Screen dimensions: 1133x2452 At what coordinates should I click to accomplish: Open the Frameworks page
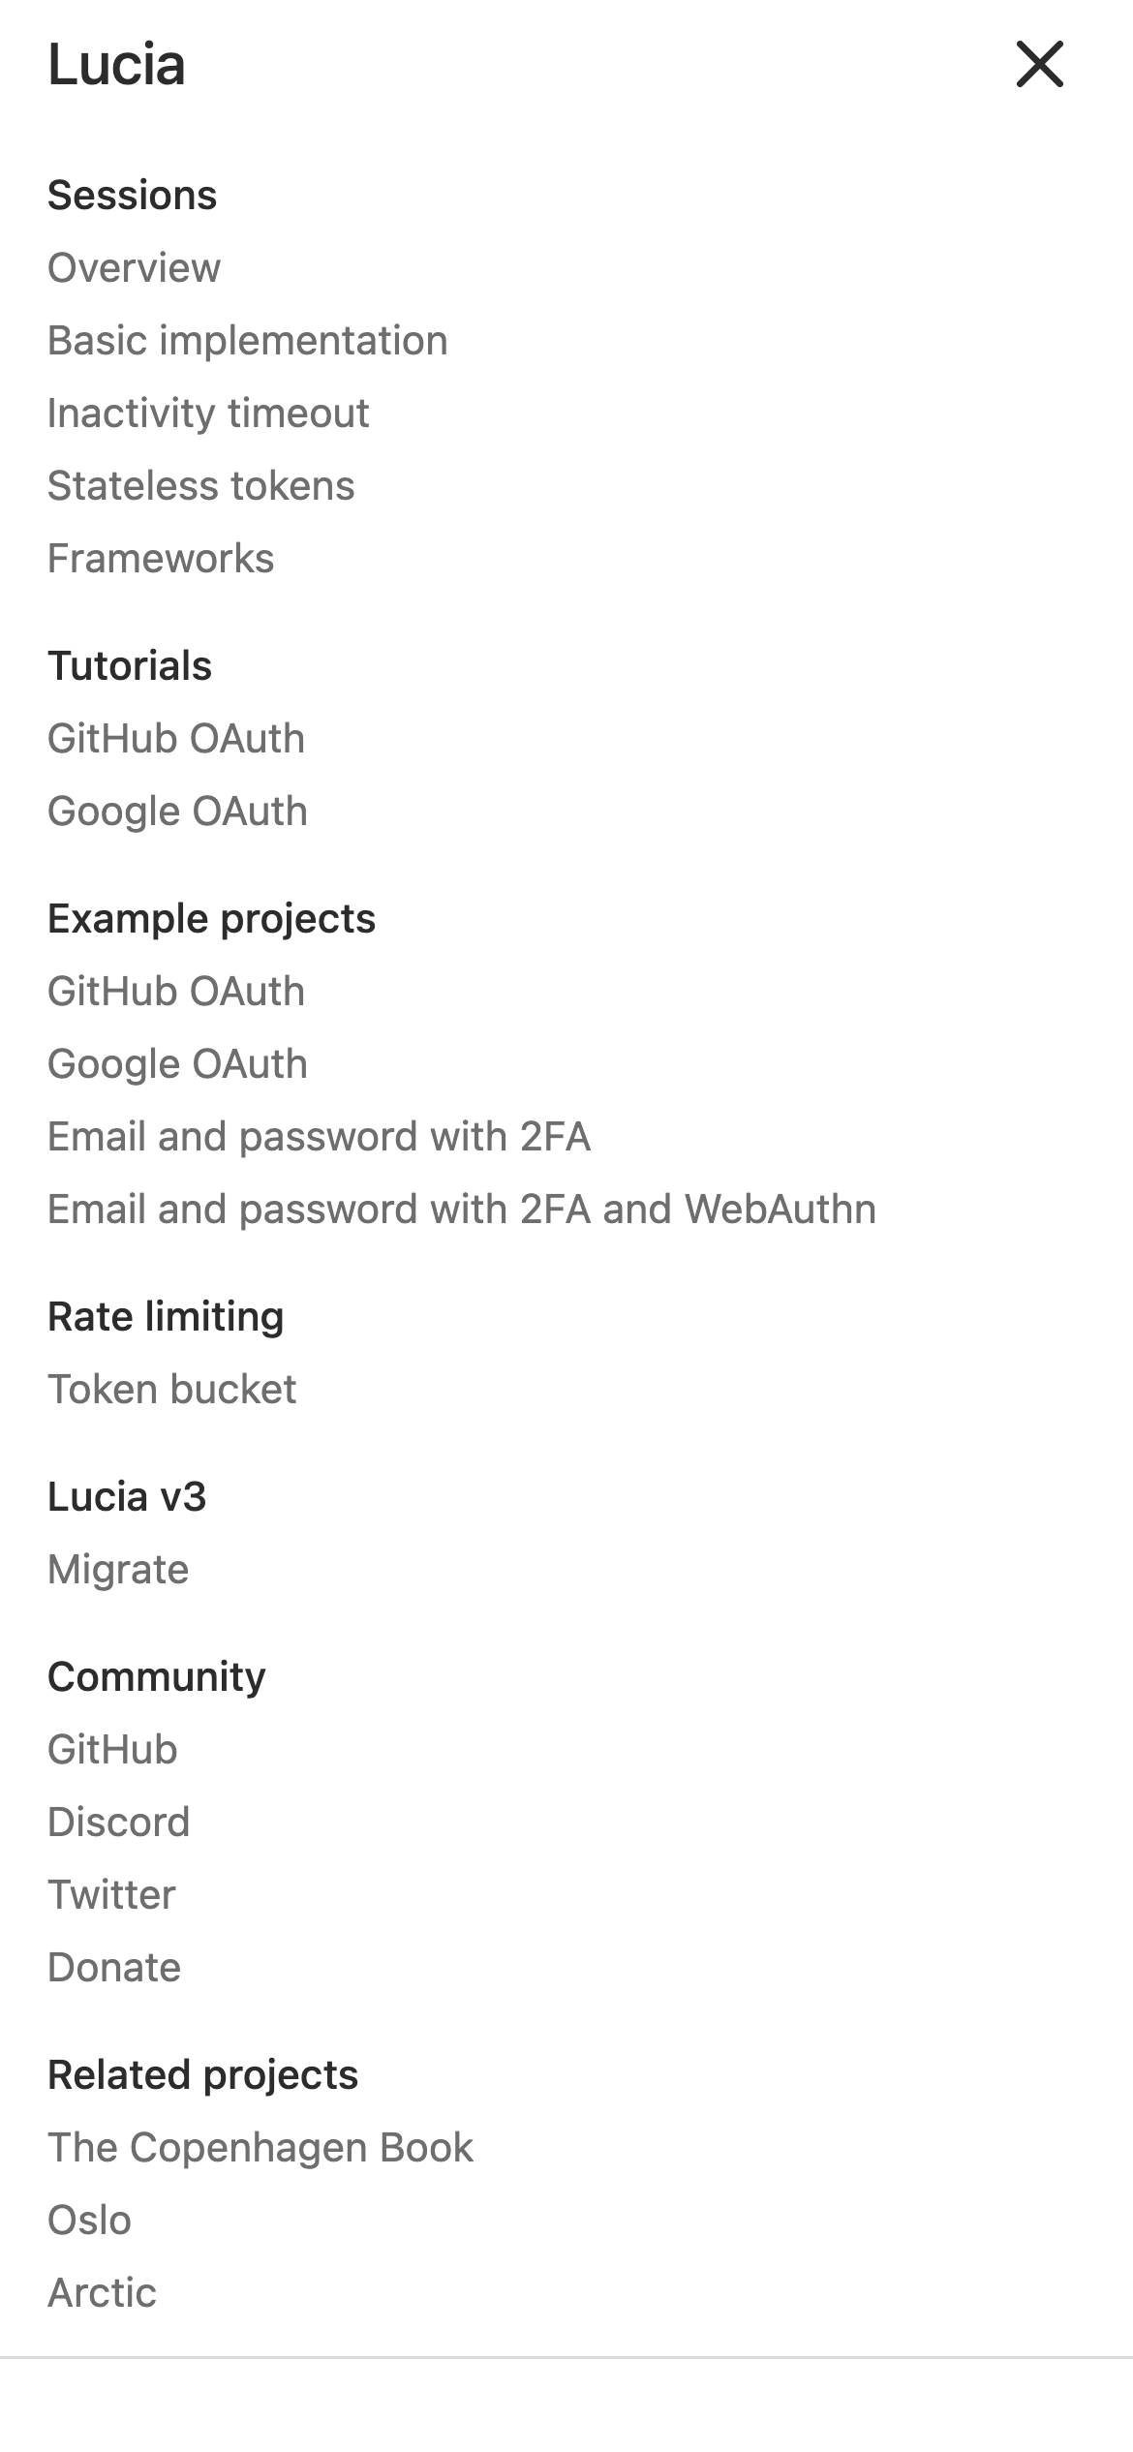tap(161, 559)
